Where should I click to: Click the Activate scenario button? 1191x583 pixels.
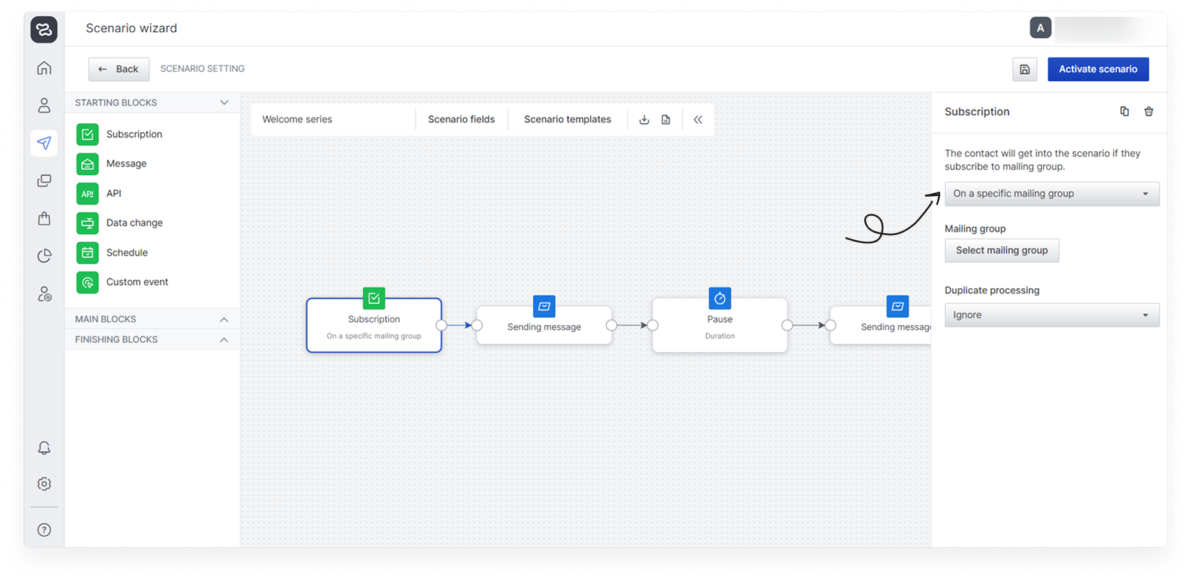(1098, 69)
